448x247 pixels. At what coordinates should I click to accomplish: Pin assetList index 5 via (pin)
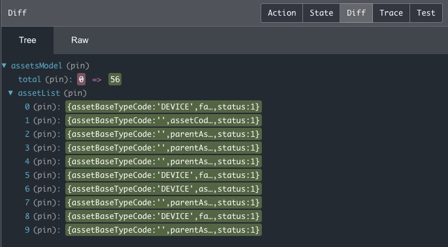46,175
